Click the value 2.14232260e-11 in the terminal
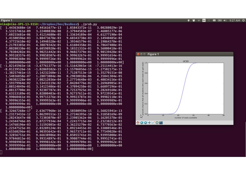This screenshot has height=175, width=246. point(48,73)
